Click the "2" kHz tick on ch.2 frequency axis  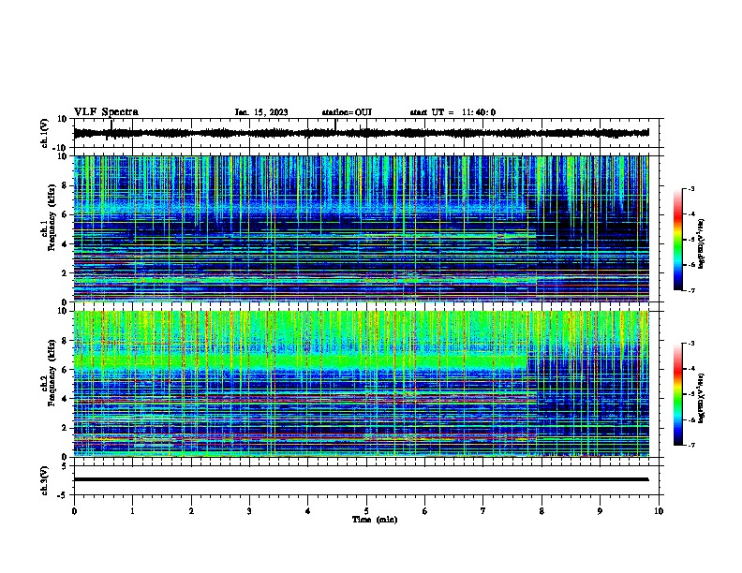66,428
